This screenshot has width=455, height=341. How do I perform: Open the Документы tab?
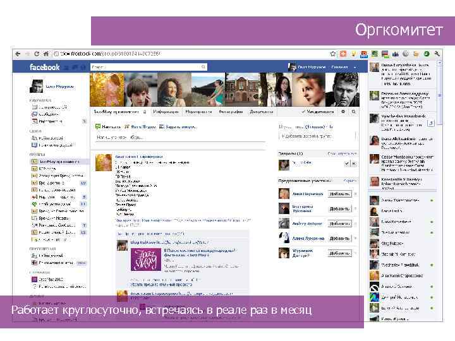(x=262, y=112)
